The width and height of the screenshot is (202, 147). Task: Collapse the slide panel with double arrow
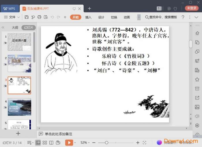pyautogui.click(x=3, y=27)
